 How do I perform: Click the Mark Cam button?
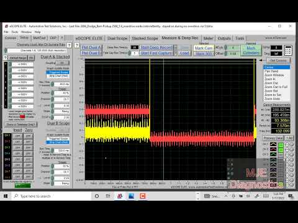click(204, 48)
